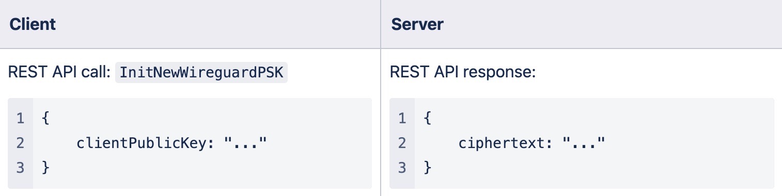Viewport: 782px width, 196px height.
Task: Click line number 3 in client code block
Action: (20, 168)
